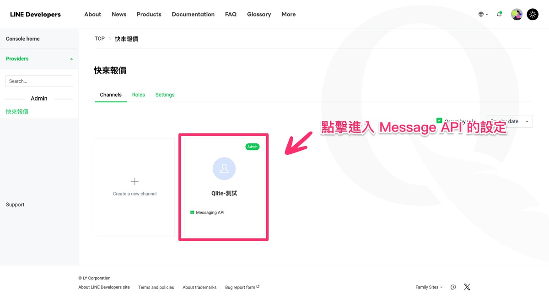Click the LY Corporation copyright text
This screenshot has width=549, height=300.
pos(94,278)
